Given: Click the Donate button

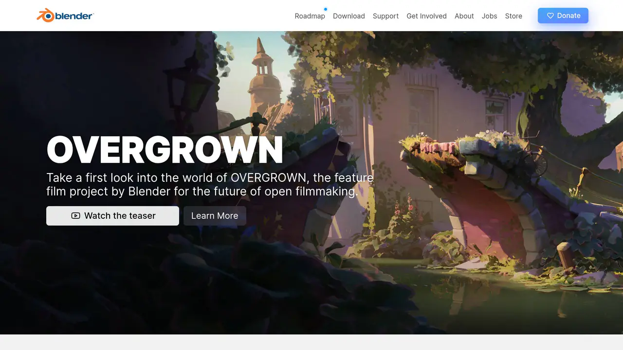Looking at the screenshot, I should 563,16.
